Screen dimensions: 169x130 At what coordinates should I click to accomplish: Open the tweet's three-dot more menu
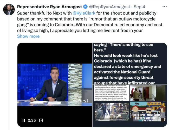(x=165, y=7)
